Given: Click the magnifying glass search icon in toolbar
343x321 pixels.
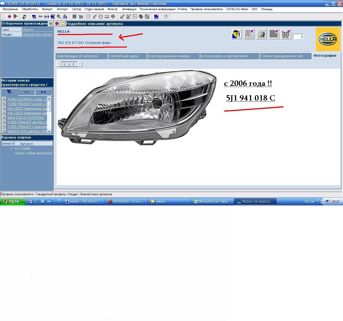Looking at the screenshot, I should pos(59,17).
